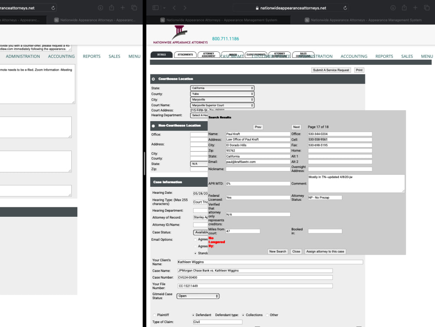The width and height of the screenshot is (435, 327).
Task: Open the County dropdown showing Yuba
Action: pyautogui.click(x=222, y=94)
